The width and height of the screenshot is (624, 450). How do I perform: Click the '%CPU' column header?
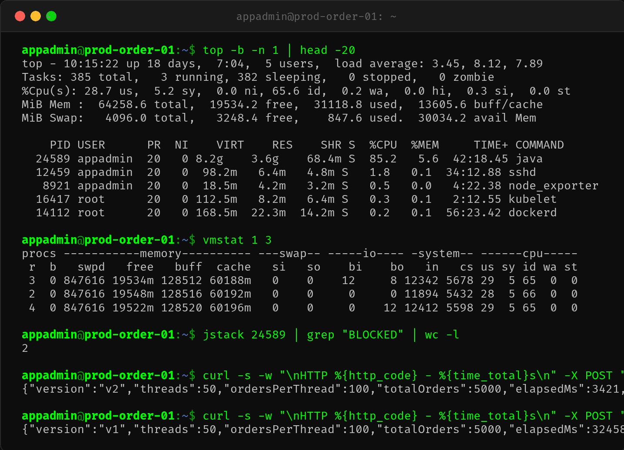pyautogui.click(x=383, y=145)
